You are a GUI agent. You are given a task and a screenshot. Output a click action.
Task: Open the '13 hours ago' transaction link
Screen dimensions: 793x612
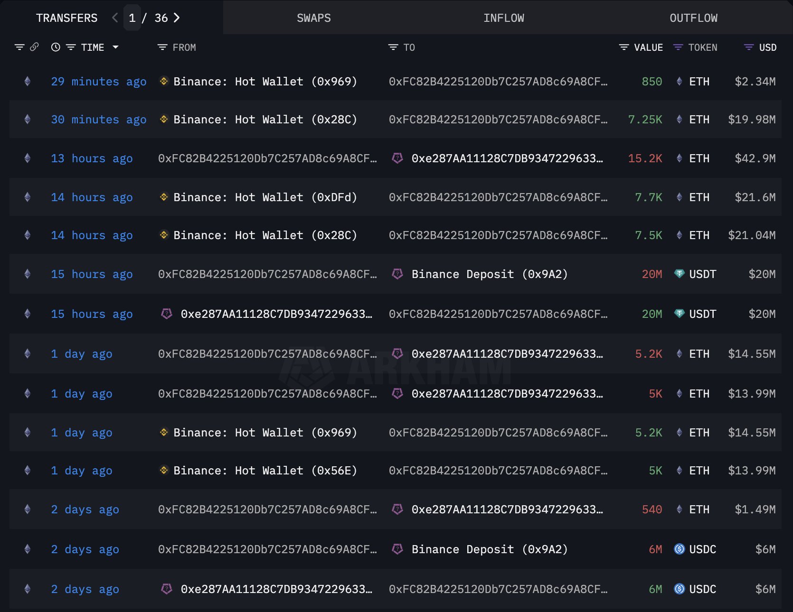[x=92, y=158]
